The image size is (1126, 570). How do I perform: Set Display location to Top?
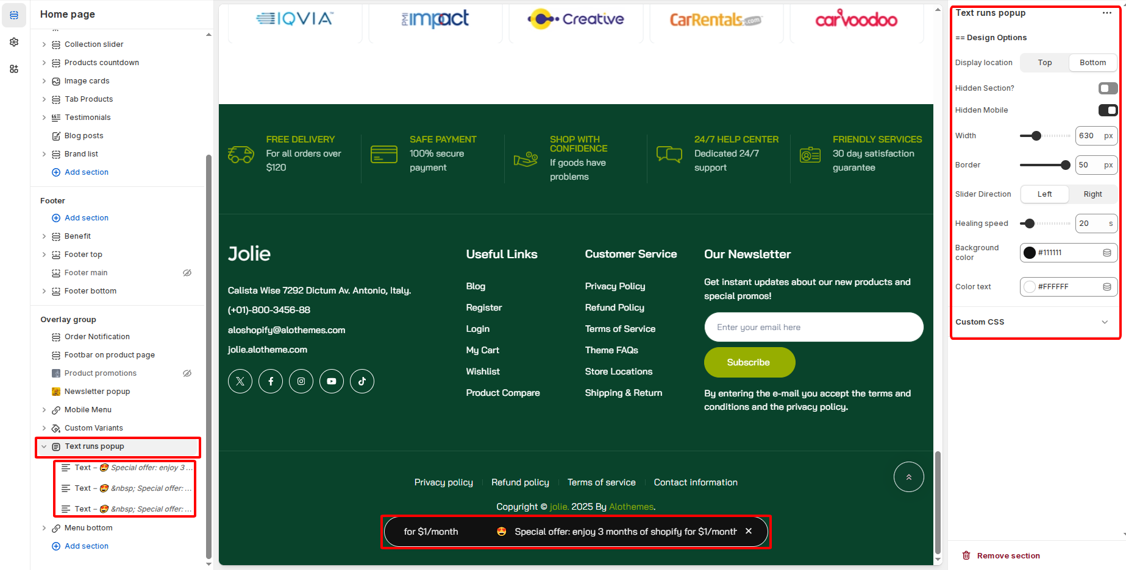pyautogui.click(x=1044, y=63)
